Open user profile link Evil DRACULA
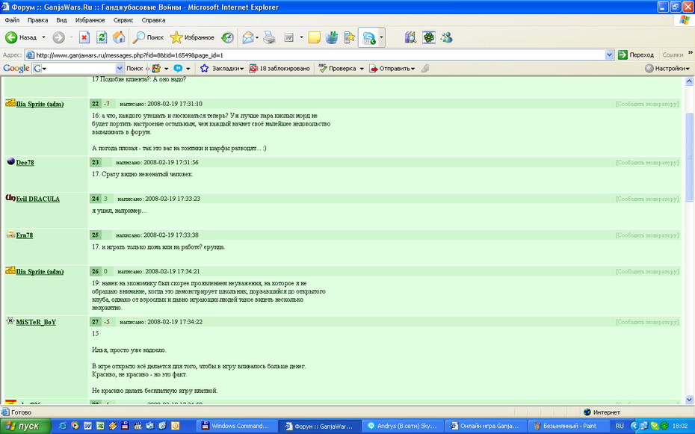The image size is (695, 434). click(x=37, y=199)
